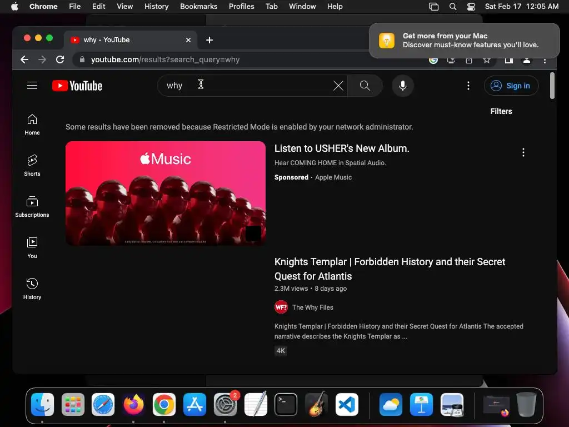
Task: Open the Chrome File menu
Action: (75, 7)
